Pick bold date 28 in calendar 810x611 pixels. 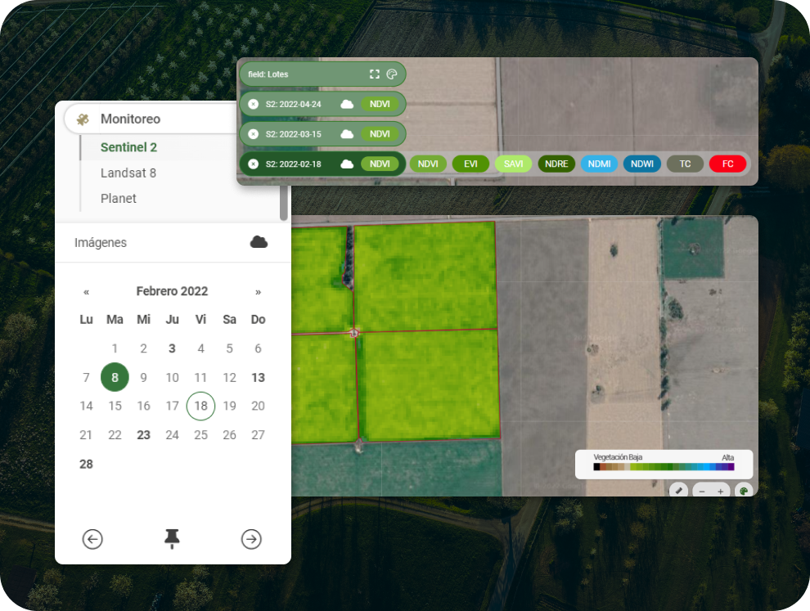(86, 464)
